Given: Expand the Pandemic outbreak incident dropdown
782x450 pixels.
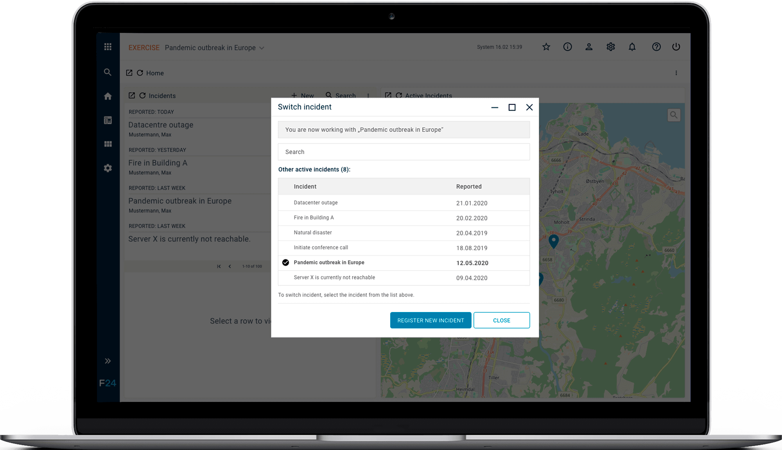Looking at the screenshot, I should (262, 48).
